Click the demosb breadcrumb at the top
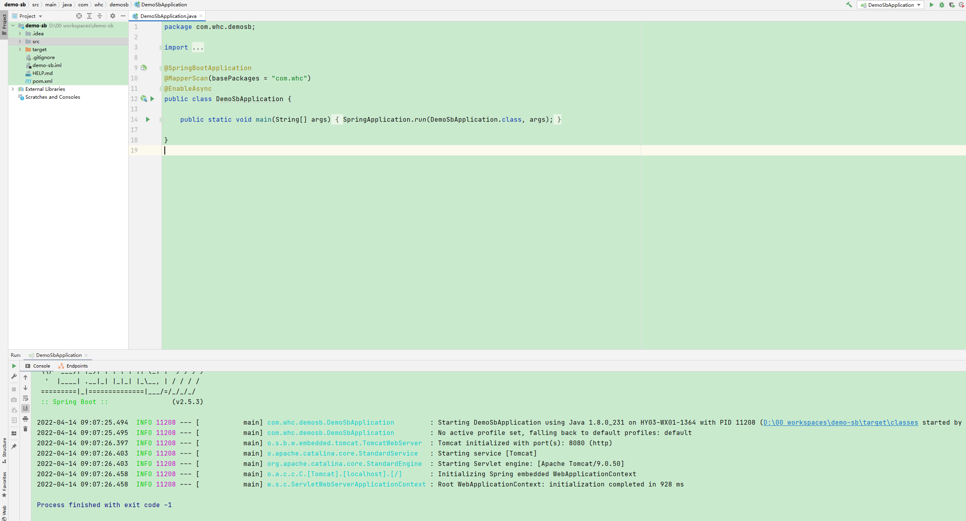Viewport: 966px width, 521px height. (118, 4)
